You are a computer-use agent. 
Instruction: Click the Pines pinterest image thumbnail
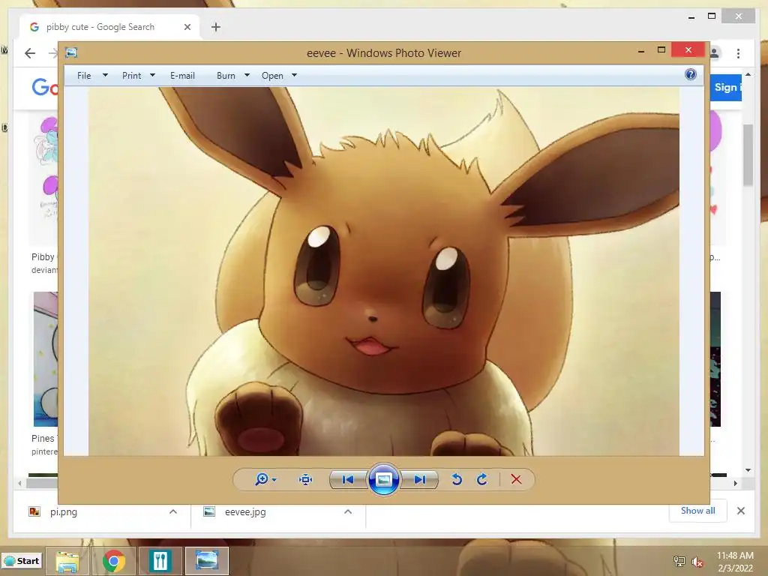pos(45,359)
